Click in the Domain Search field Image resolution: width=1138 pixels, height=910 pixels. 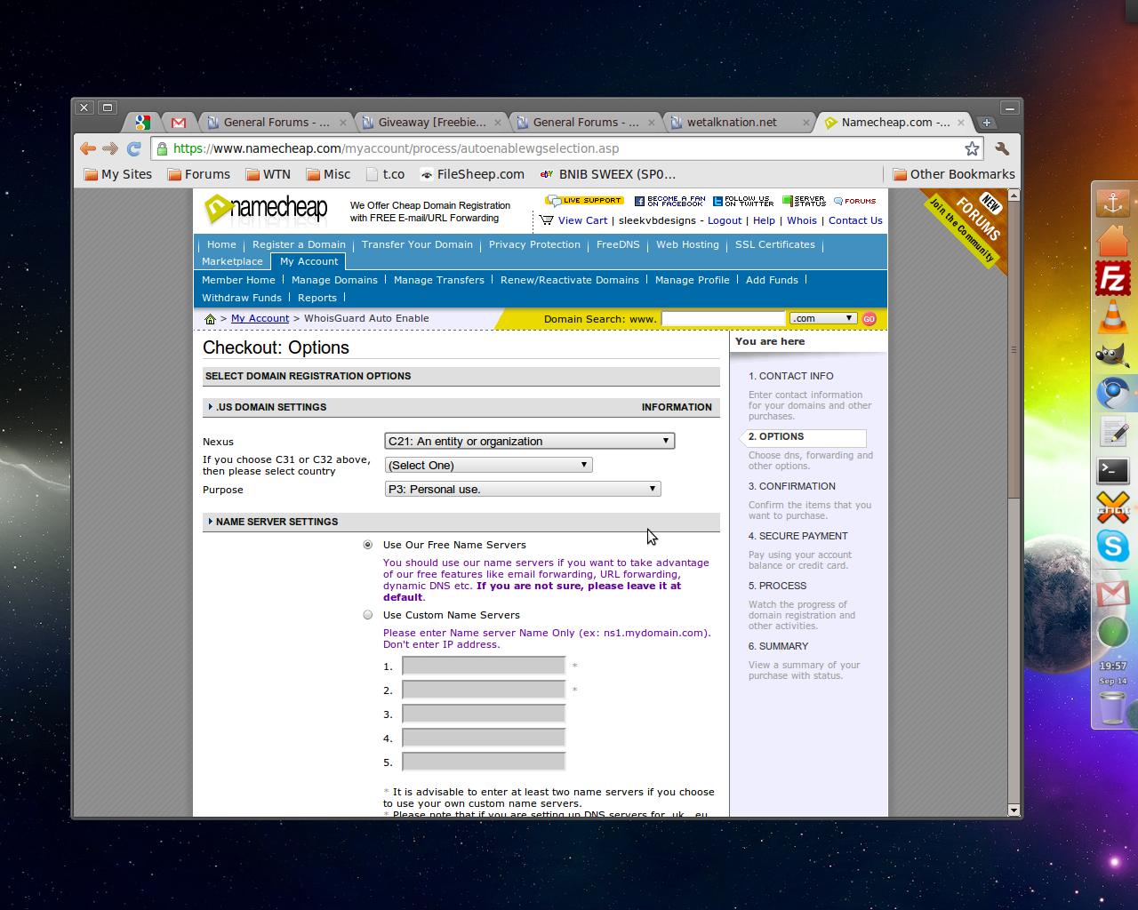tap(724, 318)
